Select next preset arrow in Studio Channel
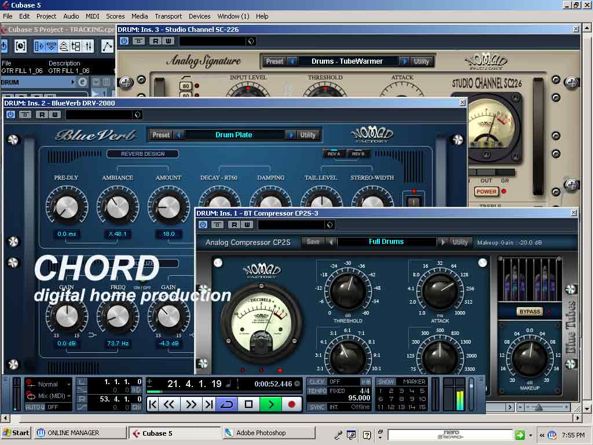593x445 pixels. click(404, 61)
